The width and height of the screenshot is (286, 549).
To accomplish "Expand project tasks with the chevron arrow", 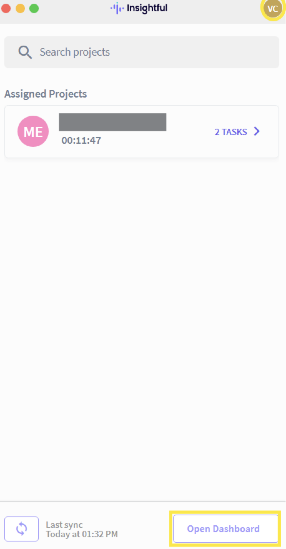I will point(257,131).
